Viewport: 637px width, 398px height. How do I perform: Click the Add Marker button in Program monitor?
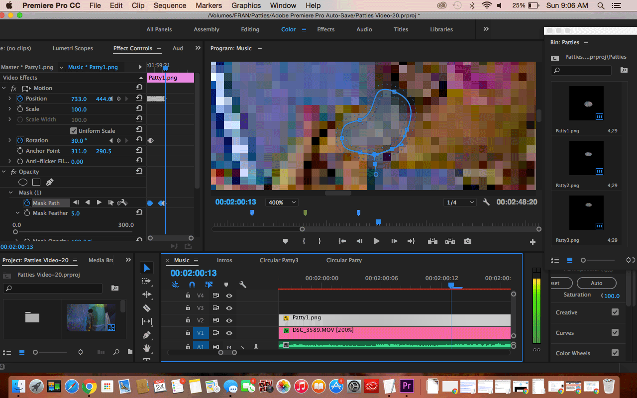(x=285, y=241)
